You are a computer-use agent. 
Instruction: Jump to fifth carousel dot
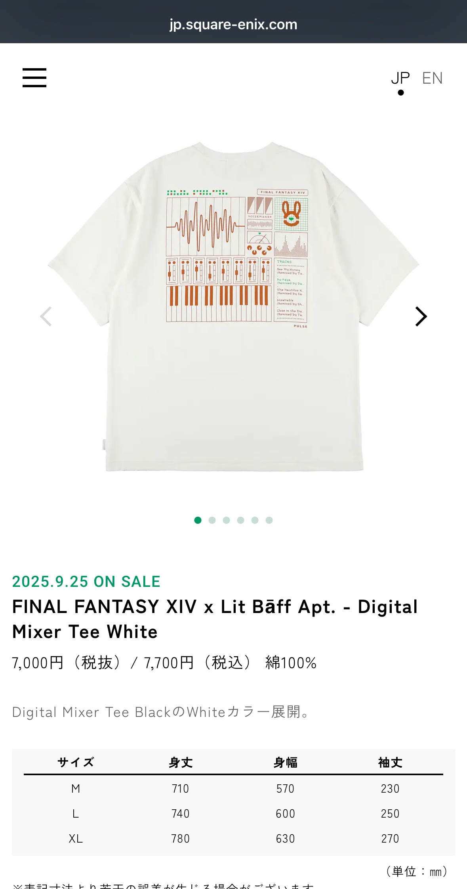[x=255, y=520]
